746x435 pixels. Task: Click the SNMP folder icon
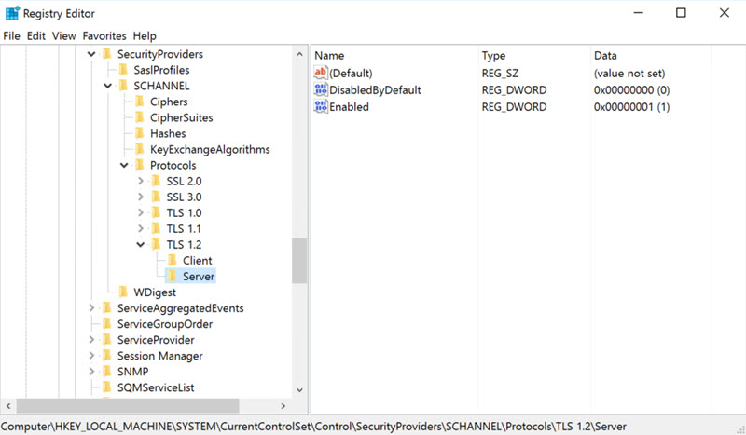(x=107, y=372)
